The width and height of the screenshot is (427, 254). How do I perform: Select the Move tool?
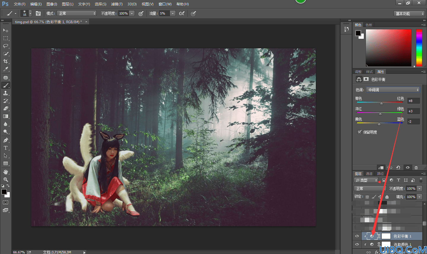tap(6, 30)
